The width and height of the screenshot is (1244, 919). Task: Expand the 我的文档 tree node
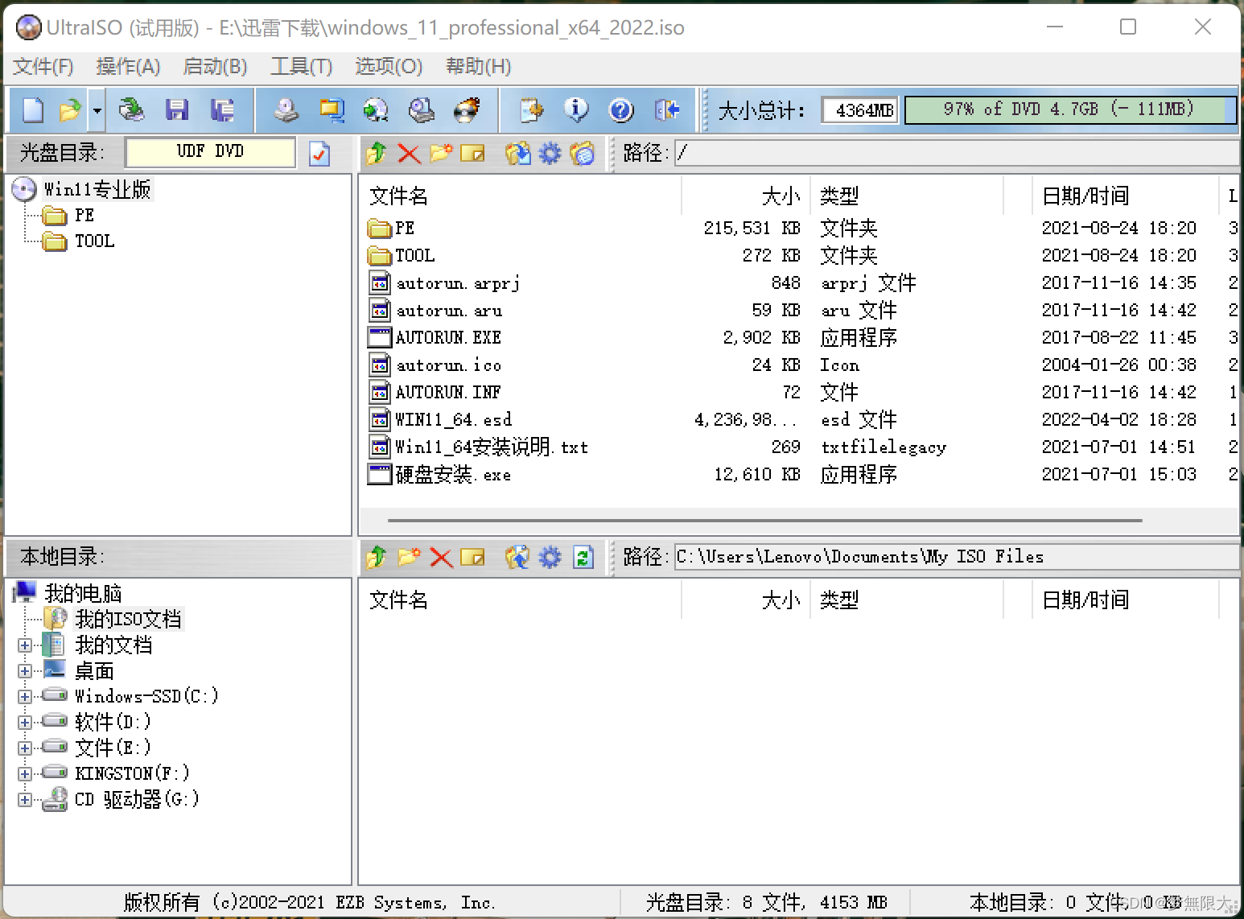point(25,645)
